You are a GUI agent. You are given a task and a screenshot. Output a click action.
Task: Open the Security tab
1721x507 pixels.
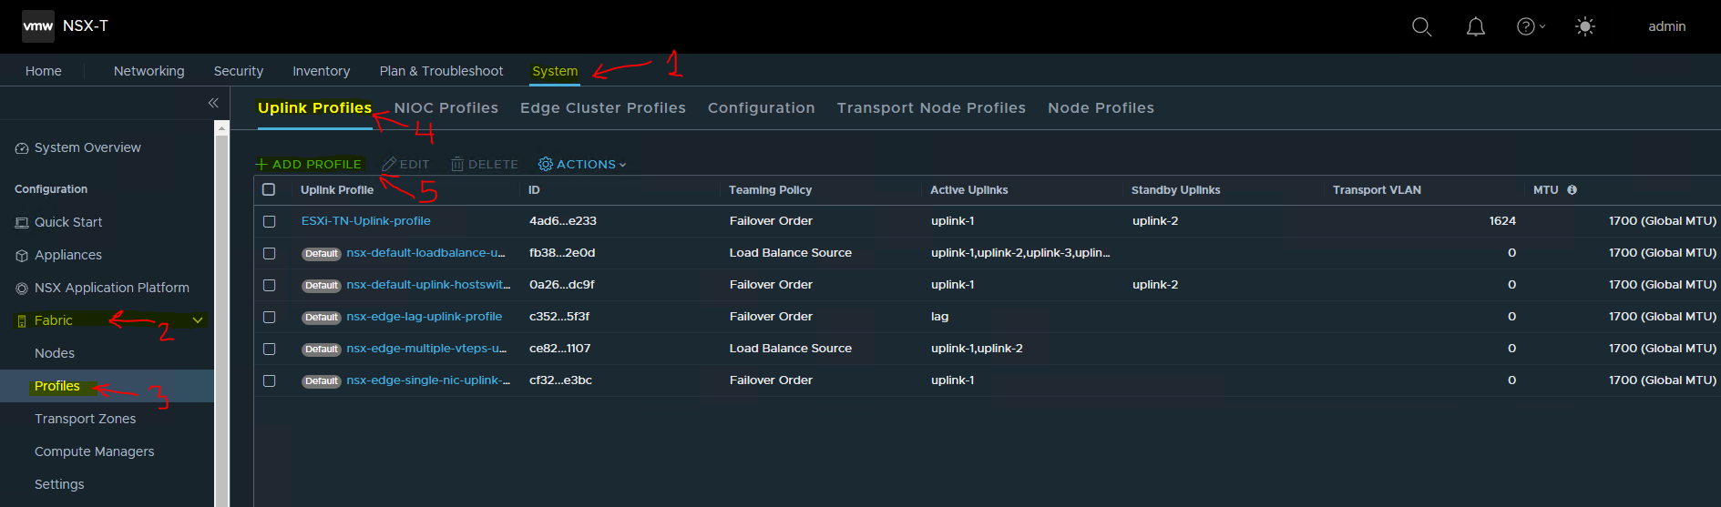pyautogui.click(x=239, y=71)
